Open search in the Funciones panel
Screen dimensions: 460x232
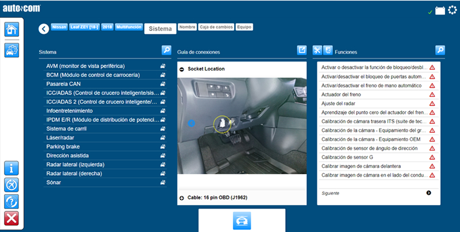440,50
